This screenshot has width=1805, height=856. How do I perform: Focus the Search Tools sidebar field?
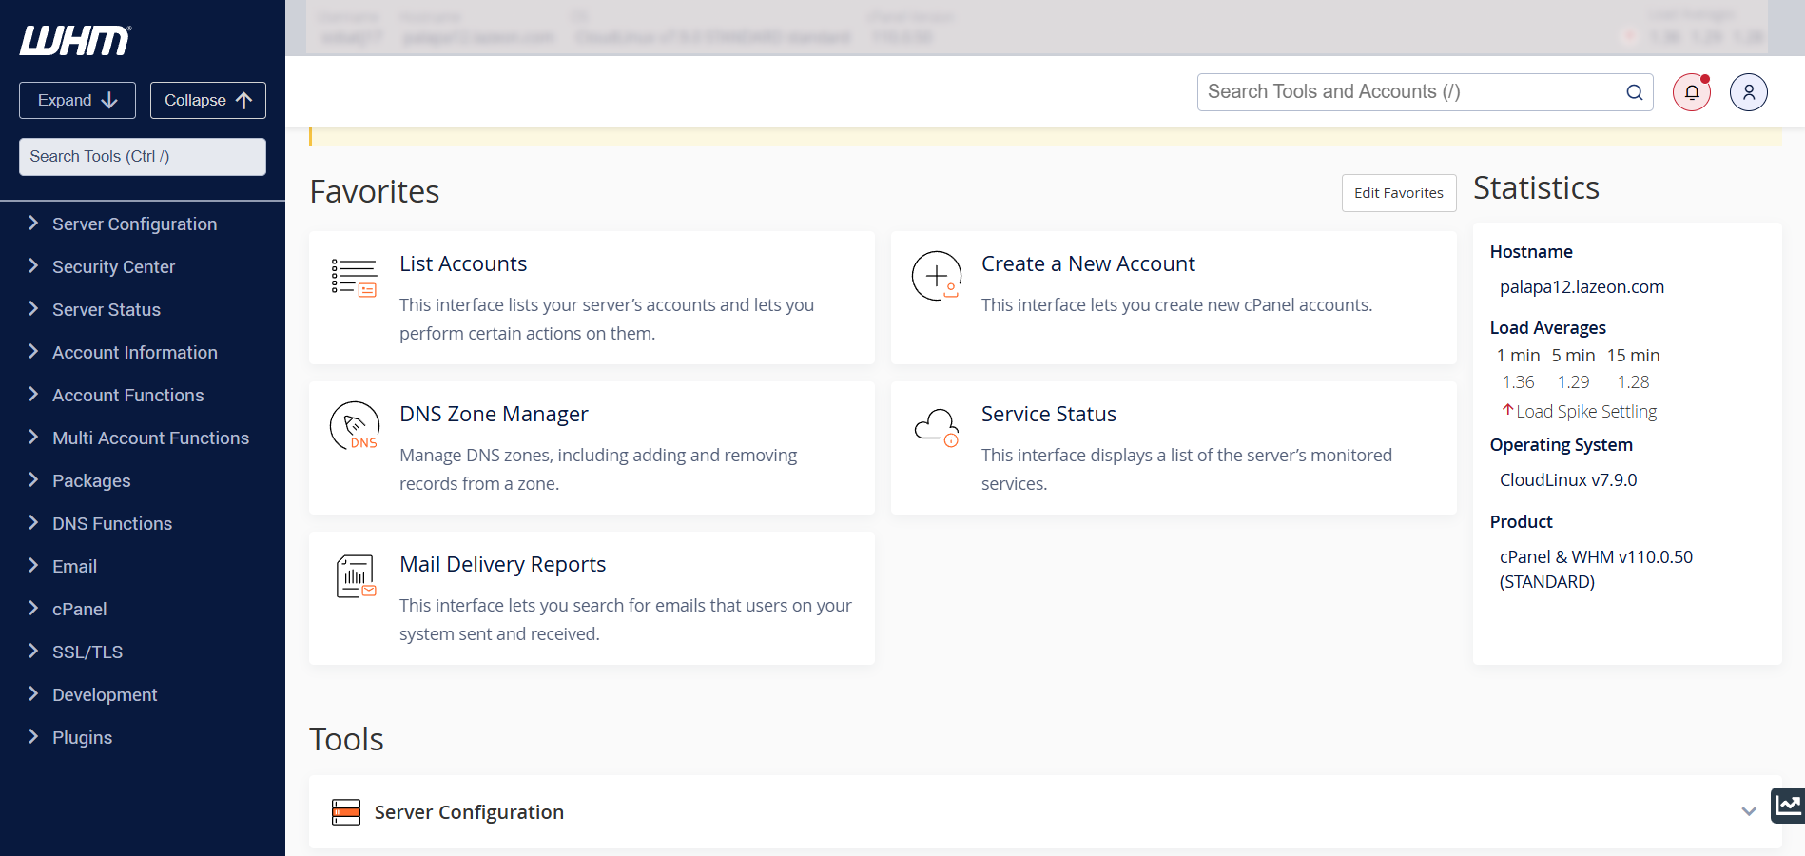pos(143,157)
